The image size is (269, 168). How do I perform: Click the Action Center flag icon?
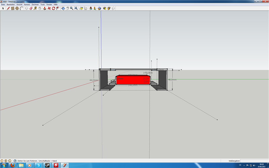(x=247, y=165)
